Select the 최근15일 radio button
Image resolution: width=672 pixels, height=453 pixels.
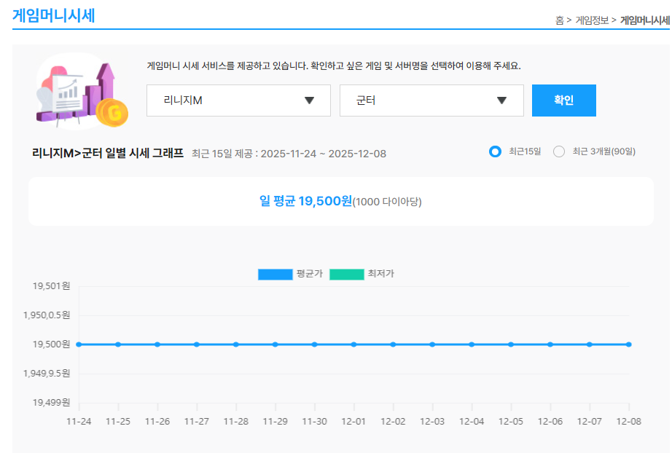point(495,151)
